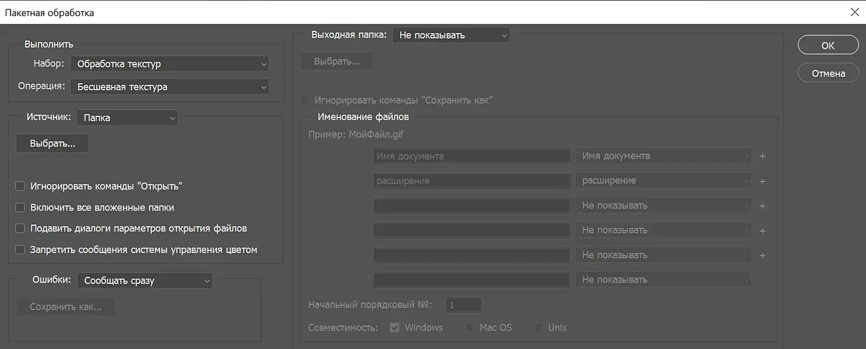Toggle Включить все вложенные папки checkbox
Image resolution: width=866 pixels, height=349 pixels.
pyautogui.click(x=20, y=208)
